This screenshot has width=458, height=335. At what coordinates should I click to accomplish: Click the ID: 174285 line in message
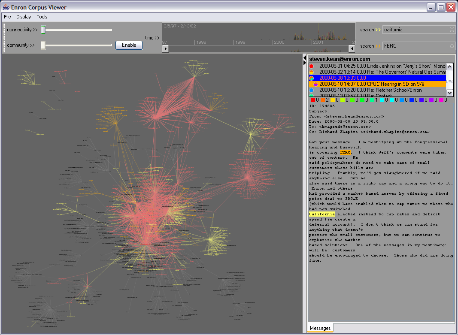tap(322, 106)
